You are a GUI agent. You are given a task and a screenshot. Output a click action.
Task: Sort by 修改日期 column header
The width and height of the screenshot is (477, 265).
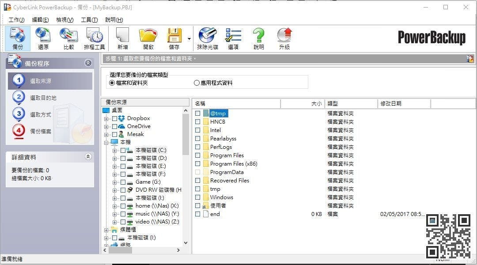coord(404,104)
